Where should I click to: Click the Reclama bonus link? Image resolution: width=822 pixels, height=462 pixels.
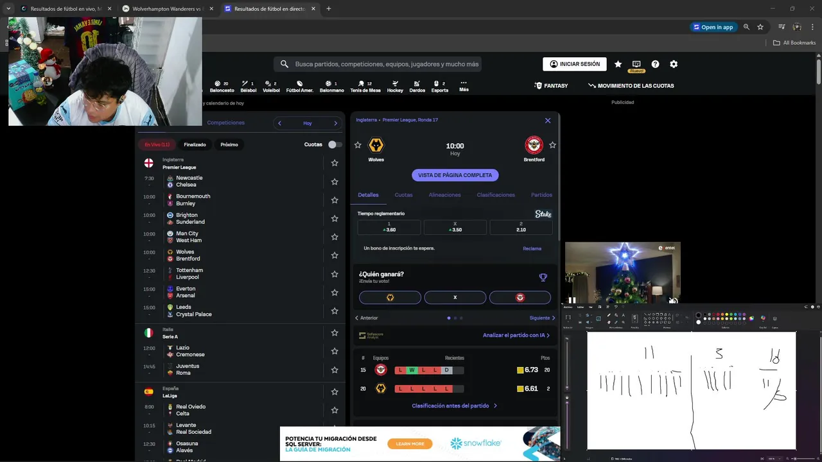[x=532, y=248]
